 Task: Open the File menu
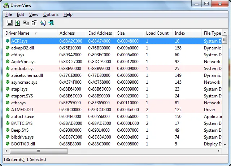(x=9, y=14)
